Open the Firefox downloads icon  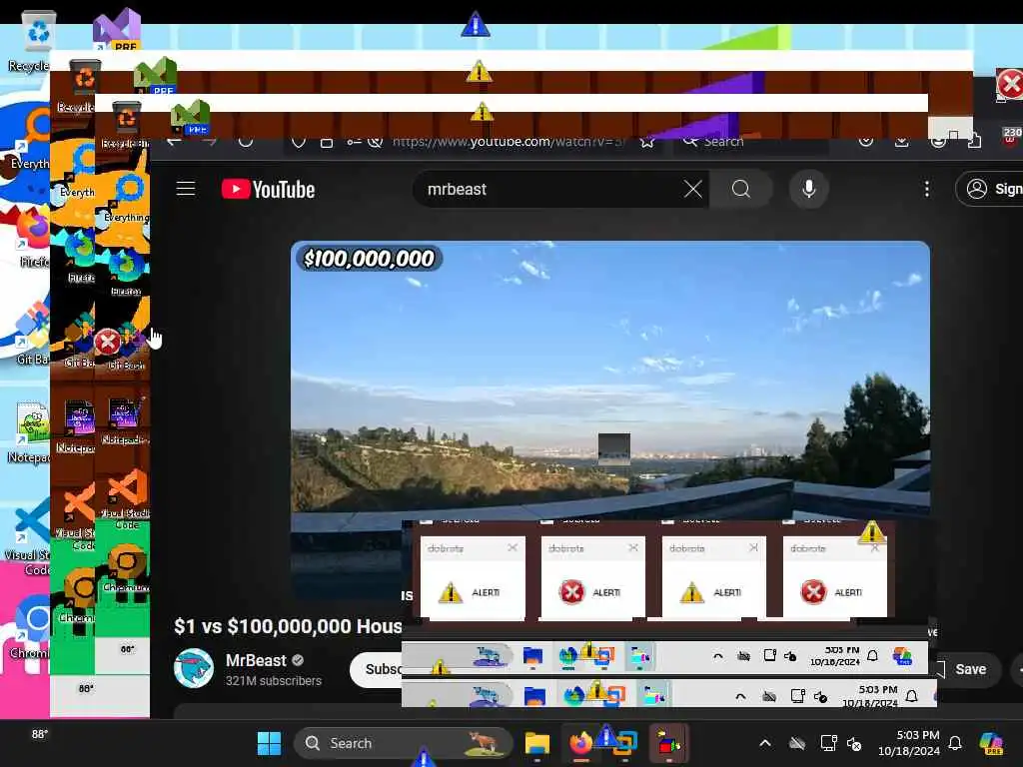tap(902, 142)
